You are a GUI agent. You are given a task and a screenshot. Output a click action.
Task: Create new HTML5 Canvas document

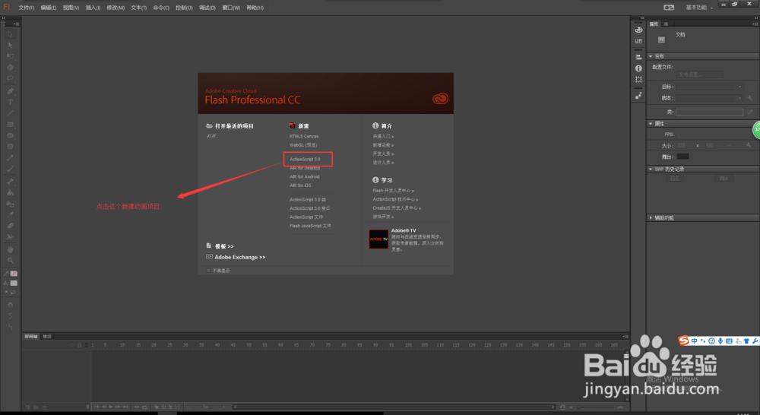304,136
